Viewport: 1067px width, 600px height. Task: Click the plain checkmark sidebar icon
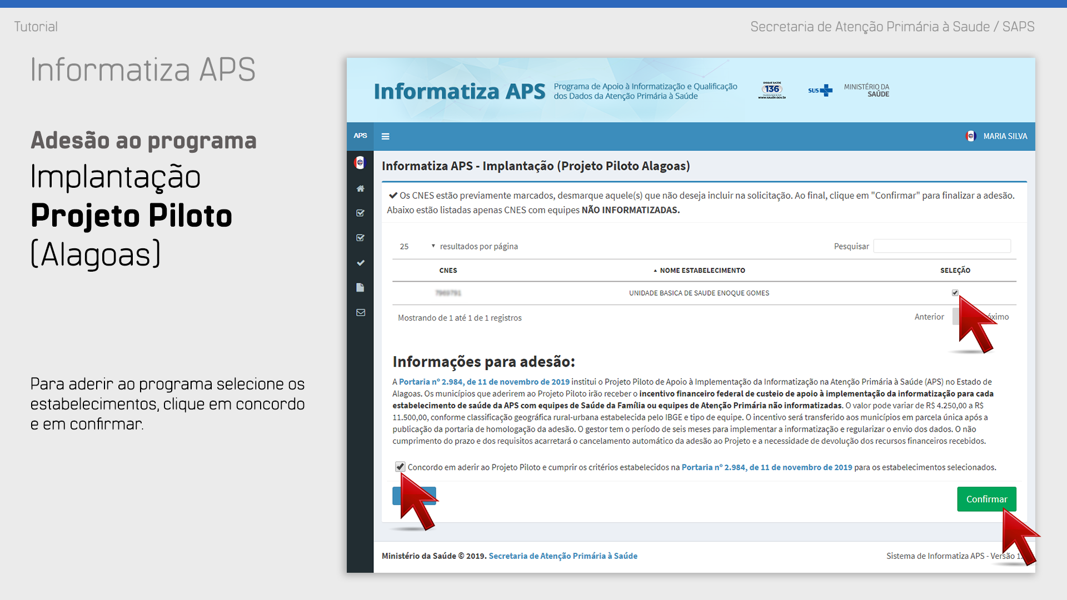pos(360,263)
